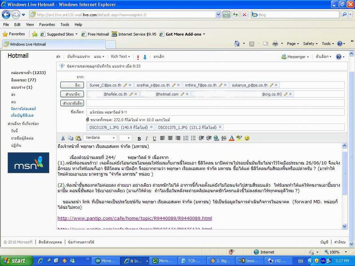
Task: Center-align the message text
Action: [x=170, y=138]
